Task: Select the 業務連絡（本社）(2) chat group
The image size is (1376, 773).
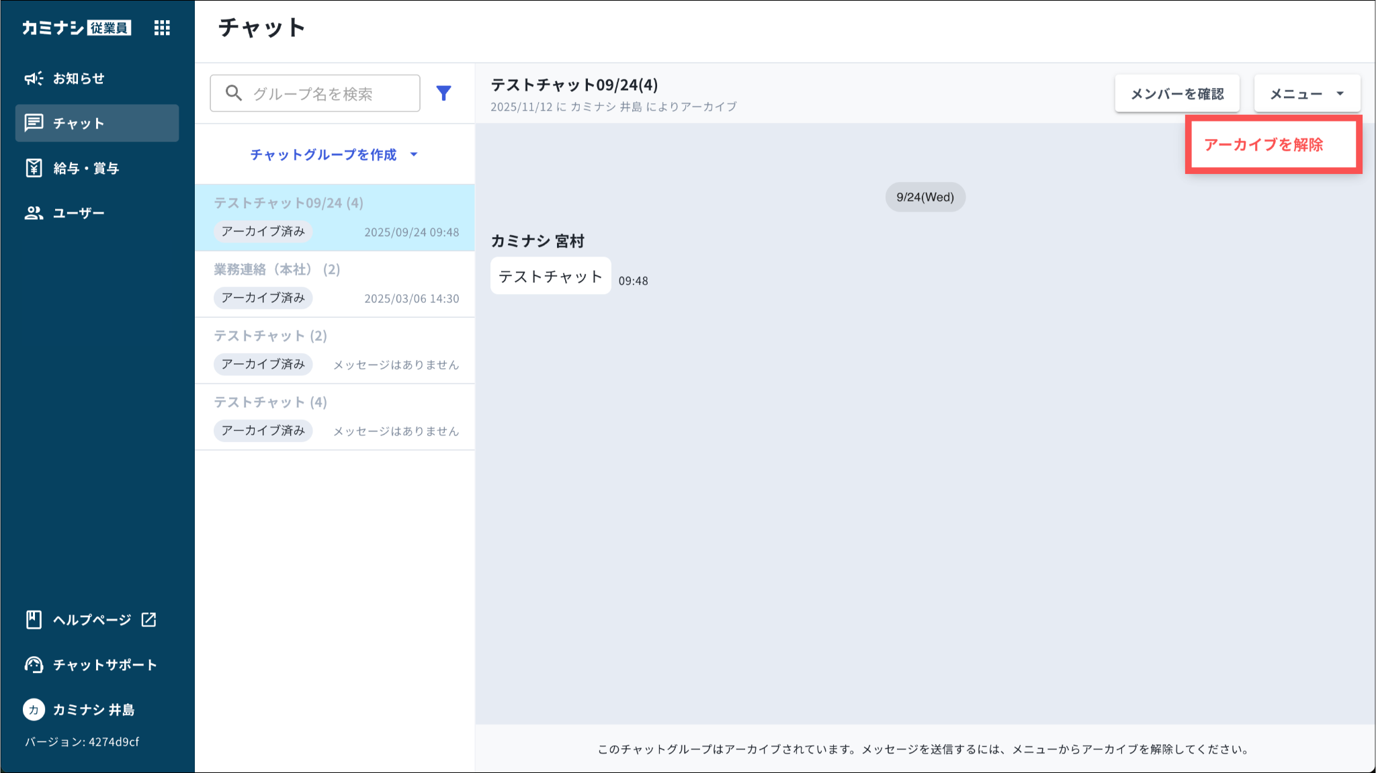Action: (x=335, y=283)
